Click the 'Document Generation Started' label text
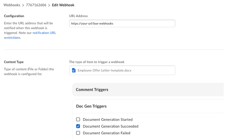The height and width of the screenshot is (140, 227). pyautogui.click(x=108, y=120)
